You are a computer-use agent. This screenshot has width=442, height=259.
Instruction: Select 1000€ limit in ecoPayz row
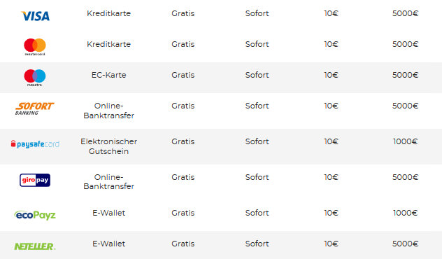(x=406, y=213)
